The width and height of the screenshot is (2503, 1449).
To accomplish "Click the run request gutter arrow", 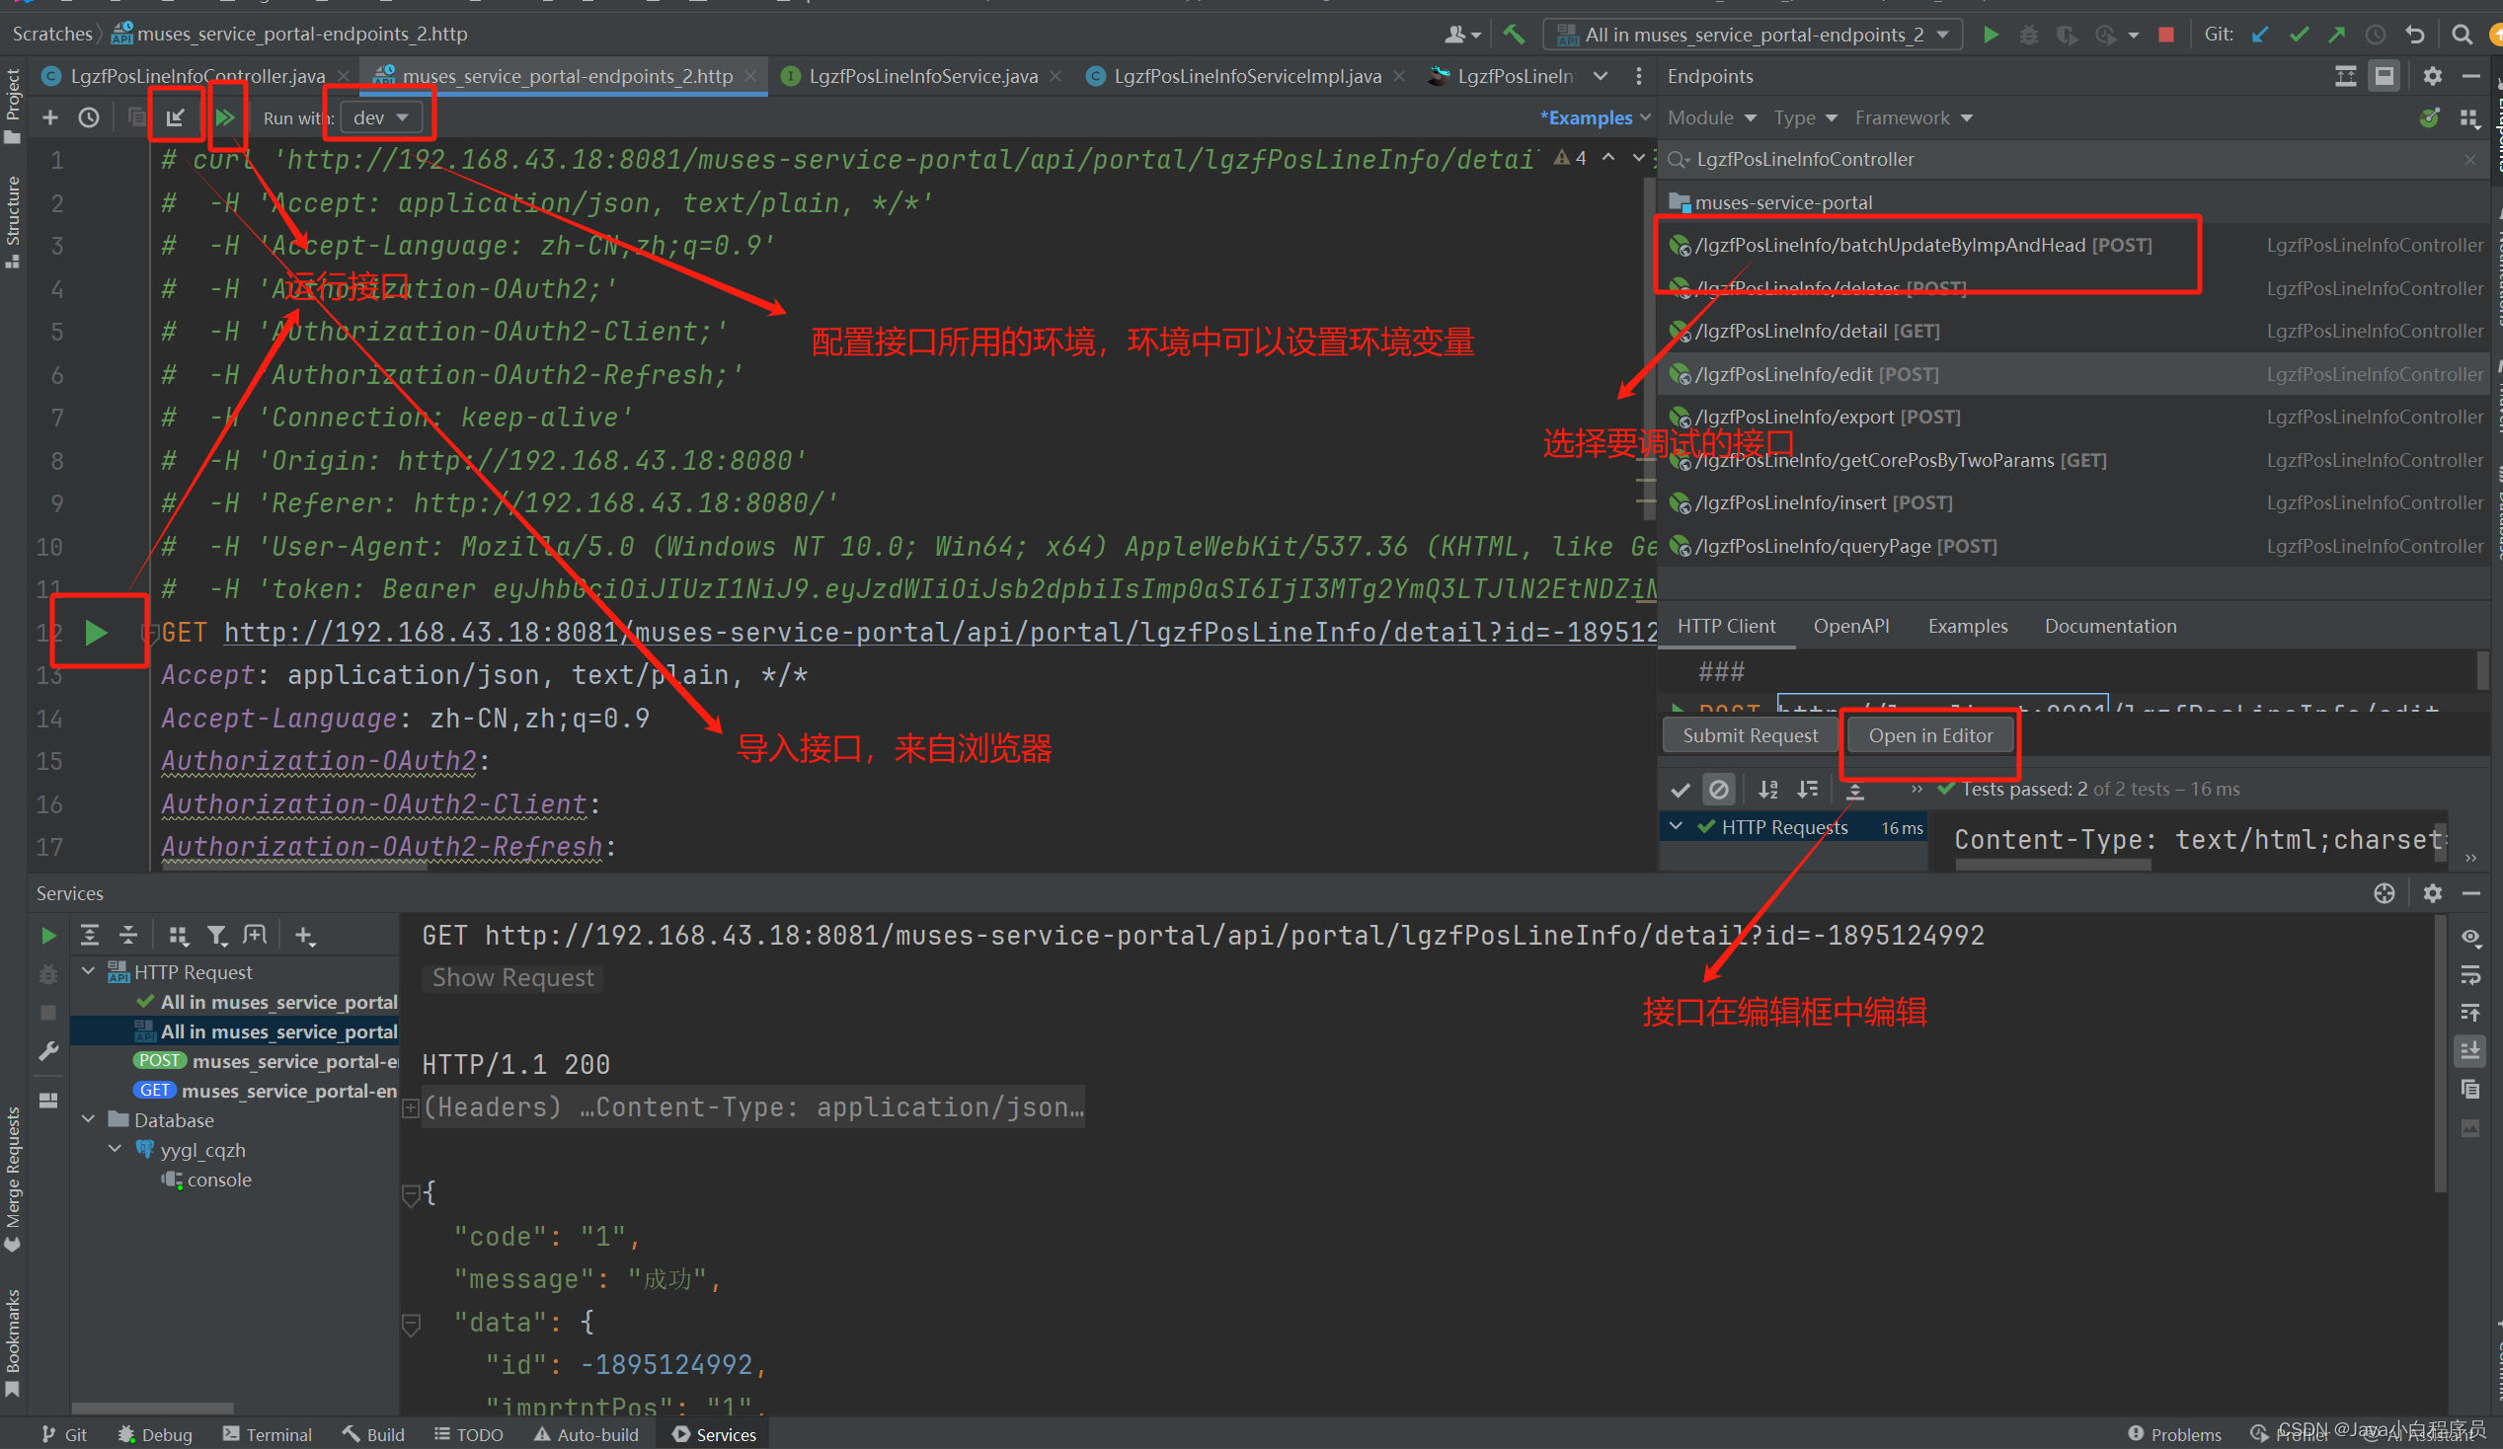I will click(x=96, y=632).
